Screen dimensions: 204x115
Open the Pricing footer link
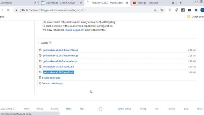coord(143,109)
